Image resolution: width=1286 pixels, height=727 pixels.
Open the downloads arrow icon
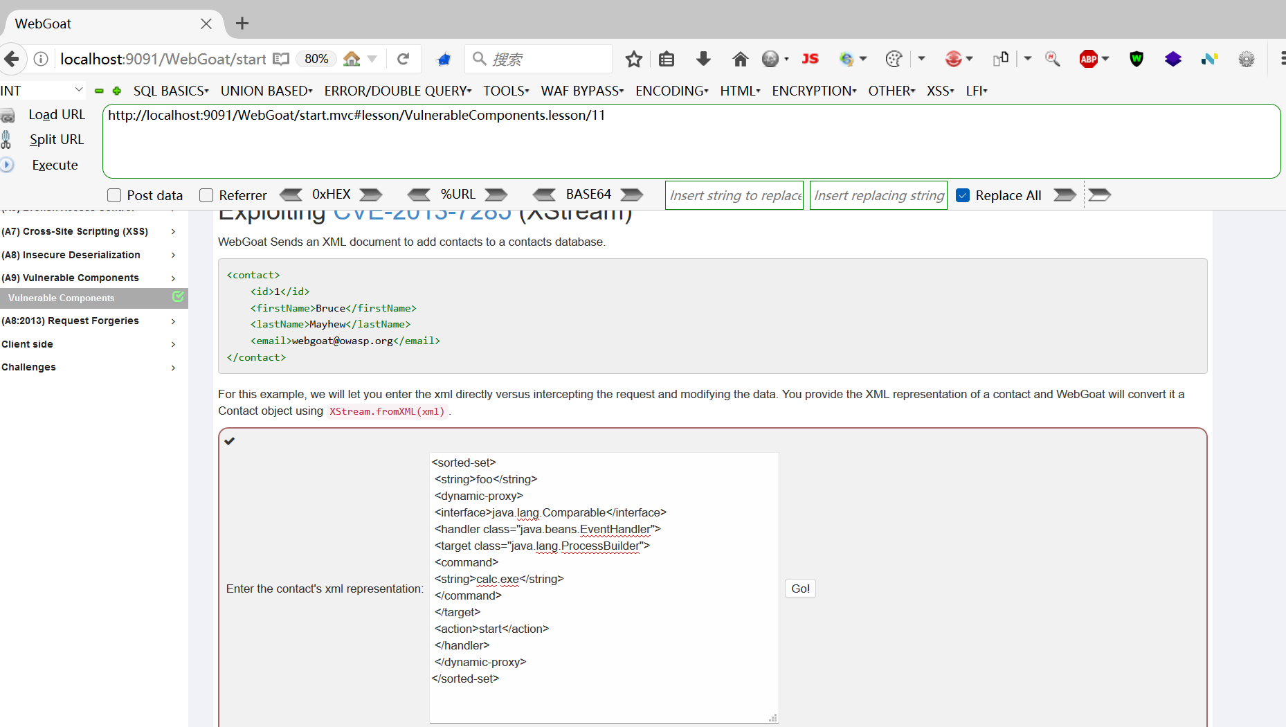click(x=703, y=59)
